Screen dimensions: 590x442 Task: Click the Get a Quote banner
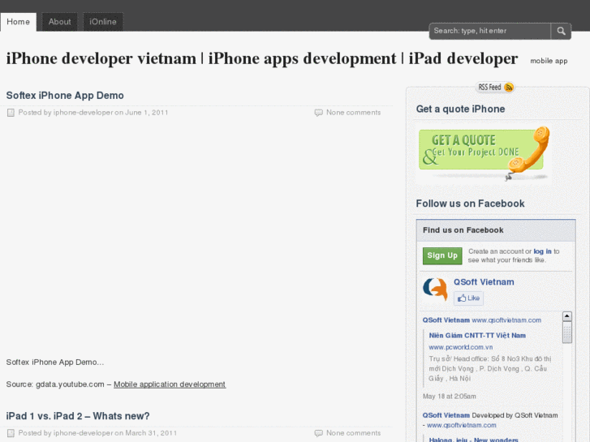tap(484, 153)
